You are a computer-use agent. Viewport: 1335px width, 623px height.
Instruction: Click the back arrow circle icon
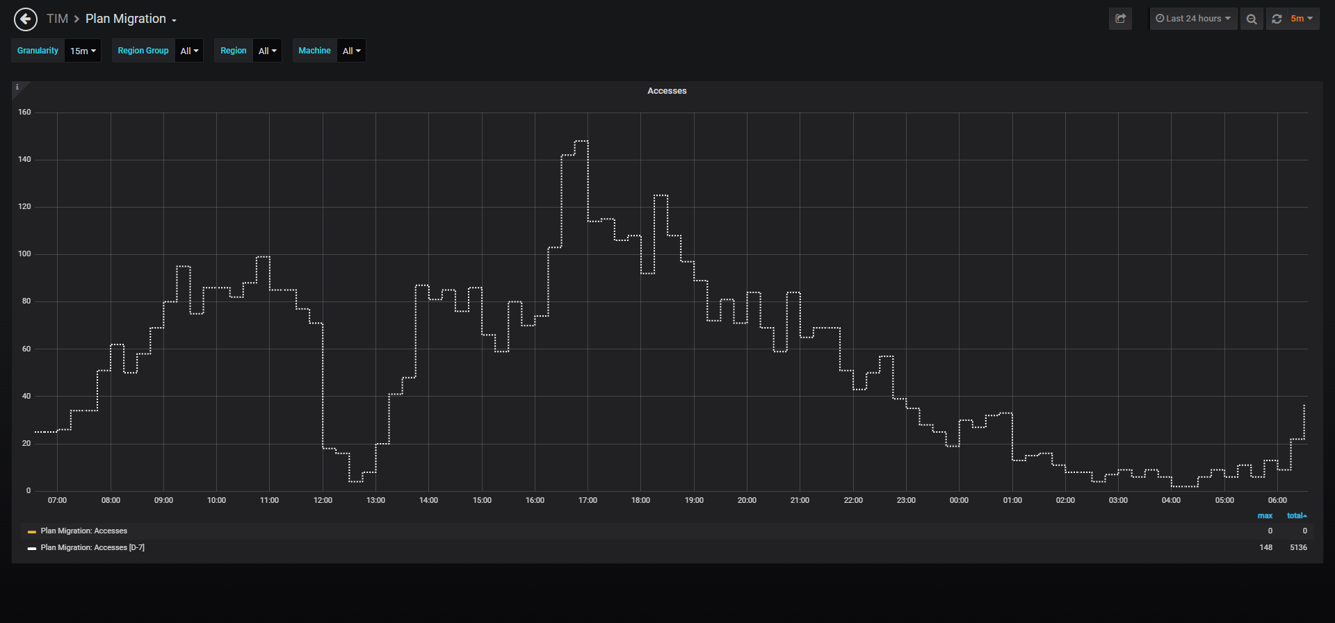[26, 19]
